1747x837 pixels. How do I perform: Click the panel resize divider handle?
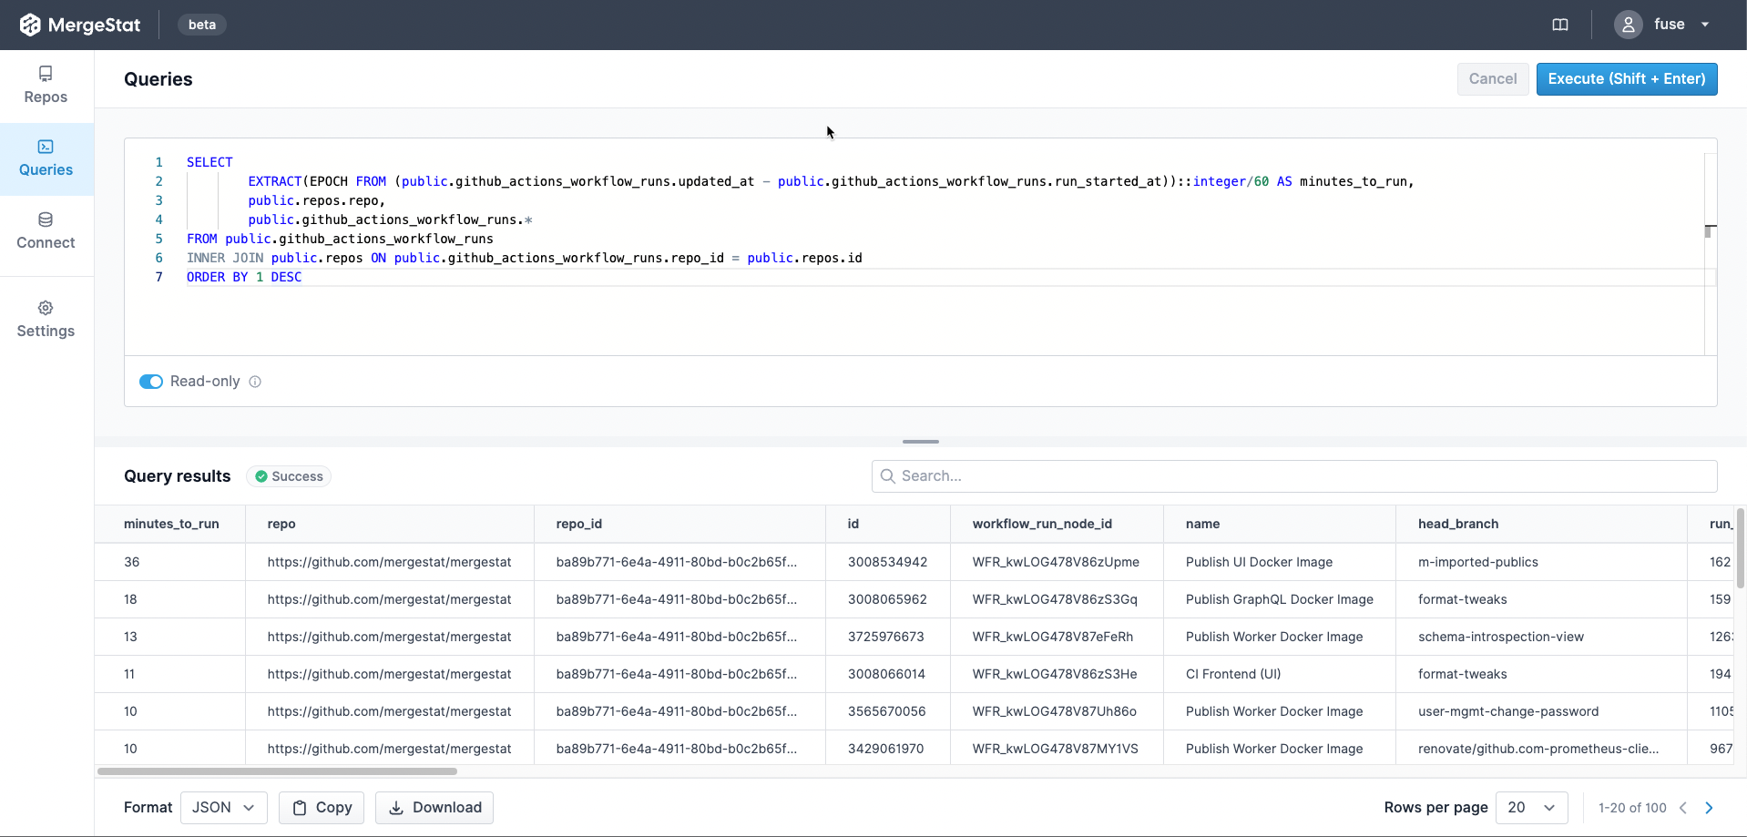920,442
